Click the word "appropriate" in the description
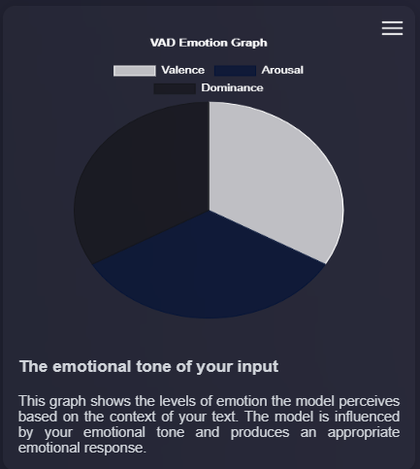This screenshot has height=469, width=420. click(364, 432)
